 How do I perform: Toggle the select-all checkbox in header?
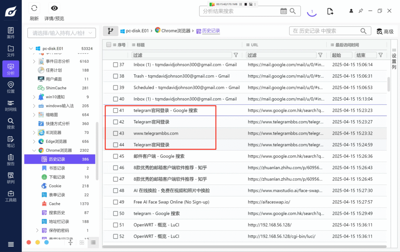pos(109,45)
